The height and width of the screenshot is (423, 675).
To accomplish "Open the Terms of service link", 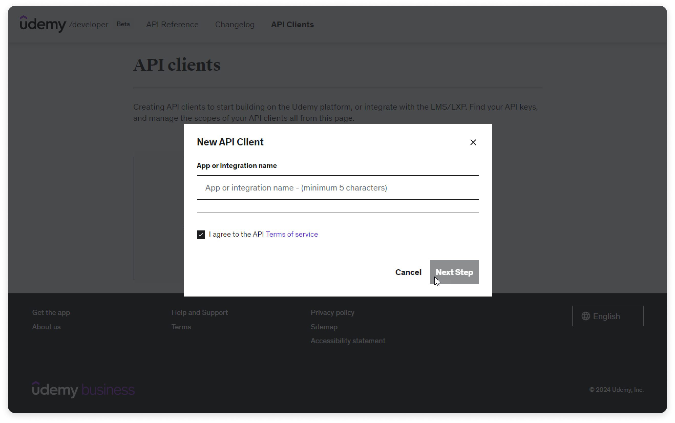I will (x=291, y=234).
